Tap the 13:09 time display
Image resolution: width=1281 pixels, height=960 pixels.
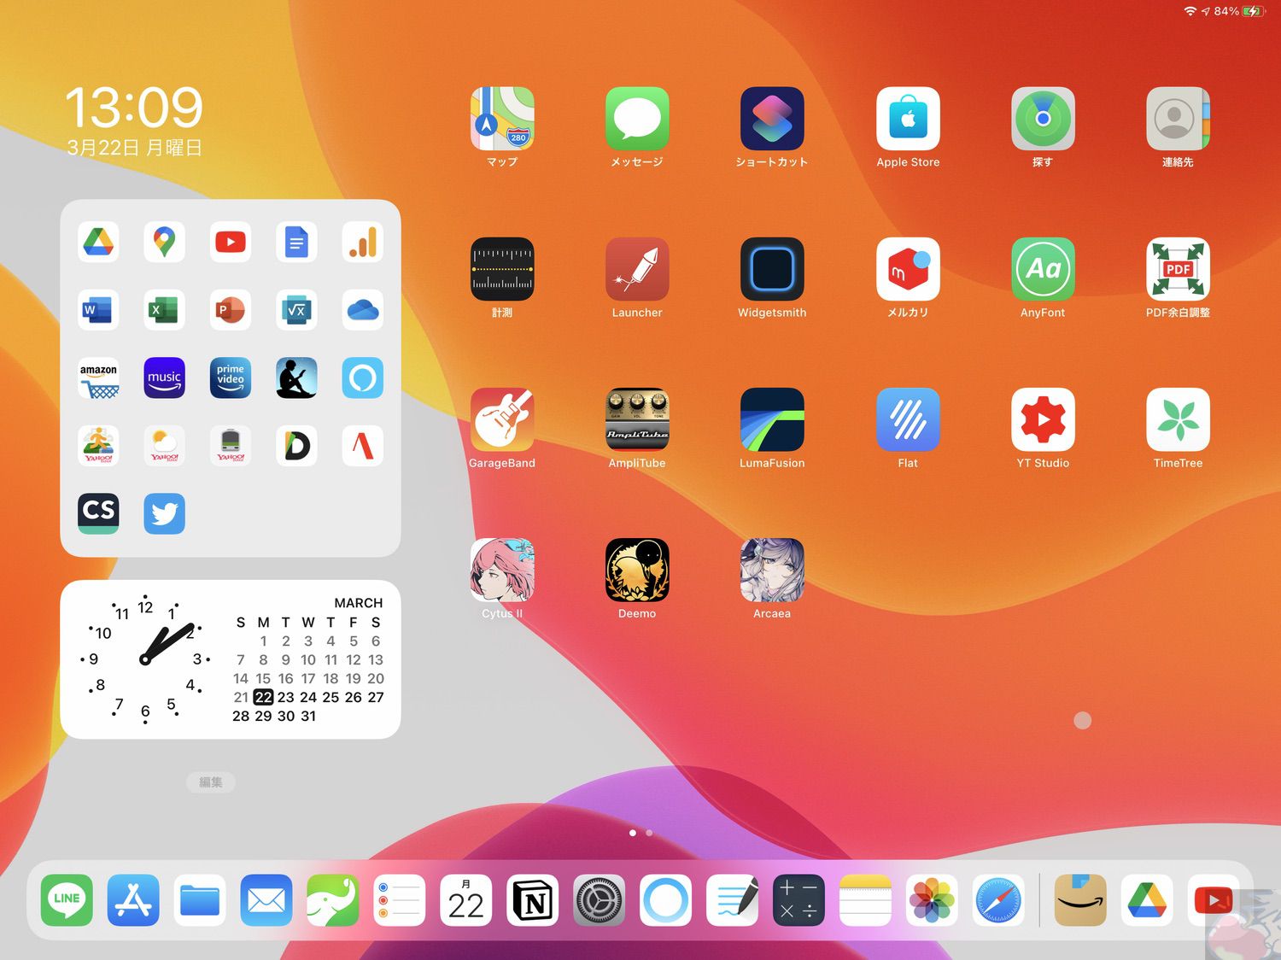tap(134, 108)
